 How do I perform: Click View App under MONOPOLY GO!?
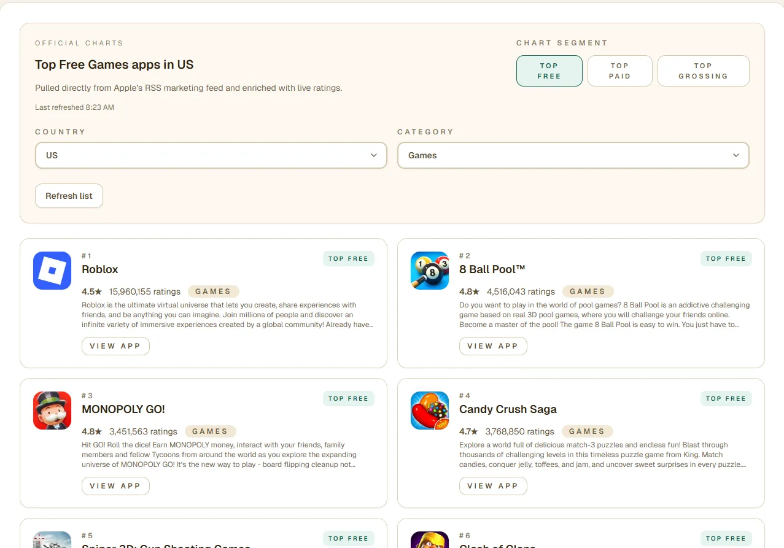coord(115,486)
